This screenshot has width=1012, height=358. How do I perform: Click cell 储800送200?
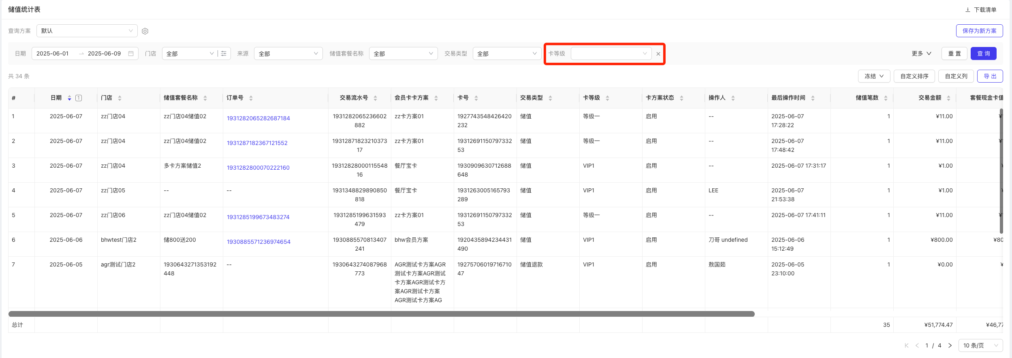point(180,240)
